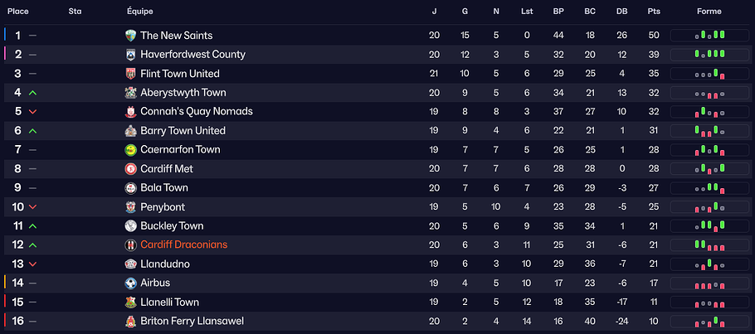Click The New Saints club crest
Viewport: 755px width, 334px height.
pos(130,36)
